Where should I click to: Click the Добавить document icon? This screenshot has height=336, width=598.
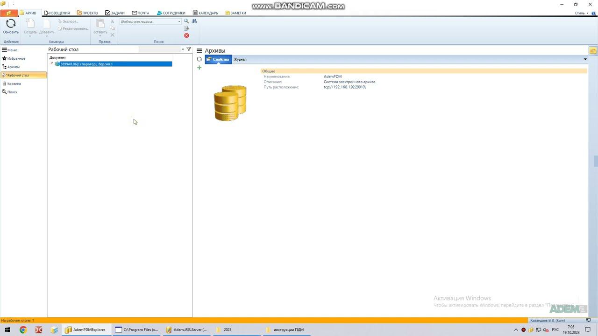click(x=47, y=24)
